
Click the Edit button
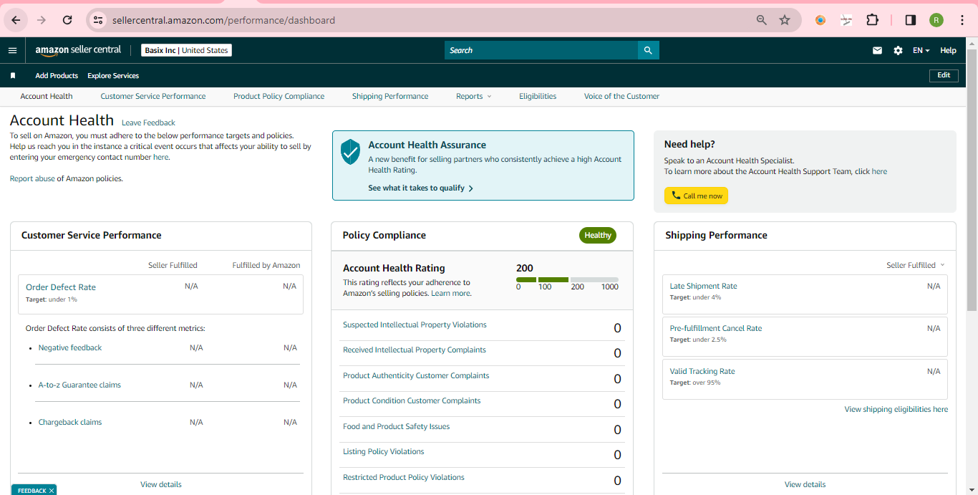[944, 75]
